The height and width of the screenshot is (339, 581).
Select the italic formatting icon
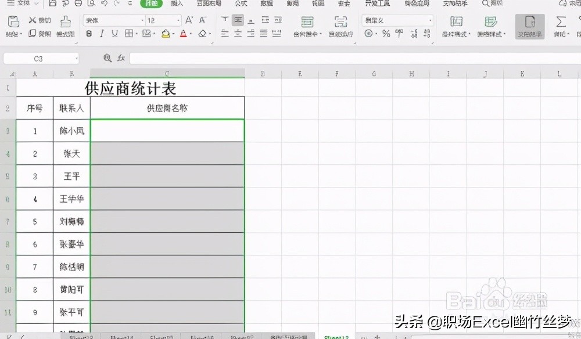pos(102,34)
